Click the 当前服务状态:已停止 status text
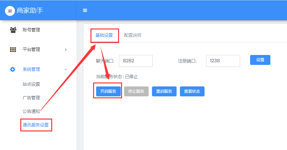This screenshot has width=287, height=150. pyautogui.click(x=117, y=77)
